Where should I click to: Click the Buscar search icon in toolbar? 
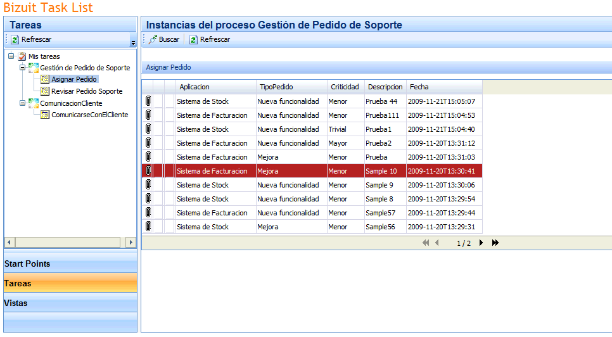click(153, 39)
